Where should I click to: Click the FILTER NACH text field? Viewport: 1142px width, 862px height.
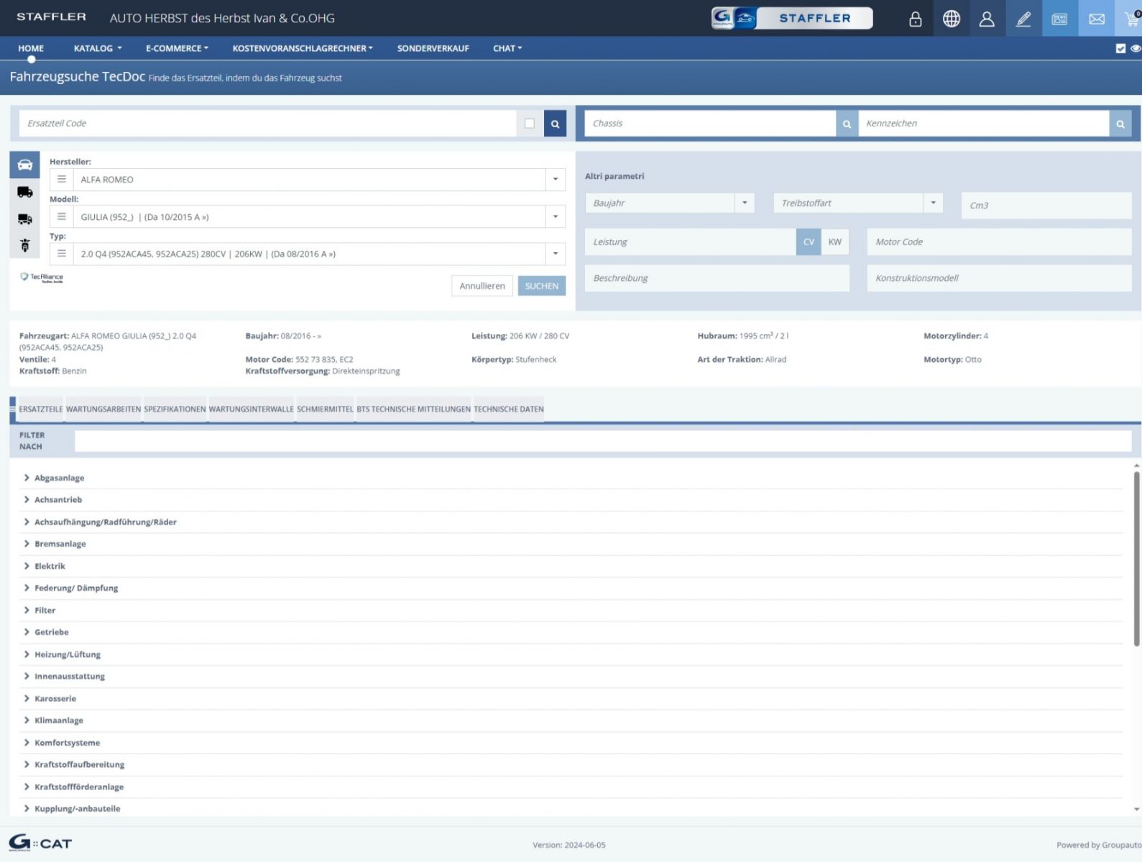pos(603,441)
